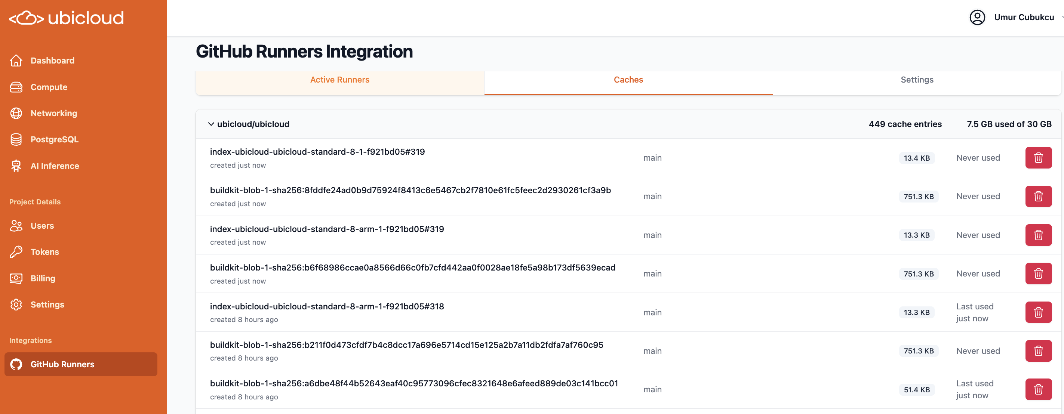Click cache name standard-8-arm-1-f921bd05#319
The image size is (1064, 414).
click(x=327, y=229)
